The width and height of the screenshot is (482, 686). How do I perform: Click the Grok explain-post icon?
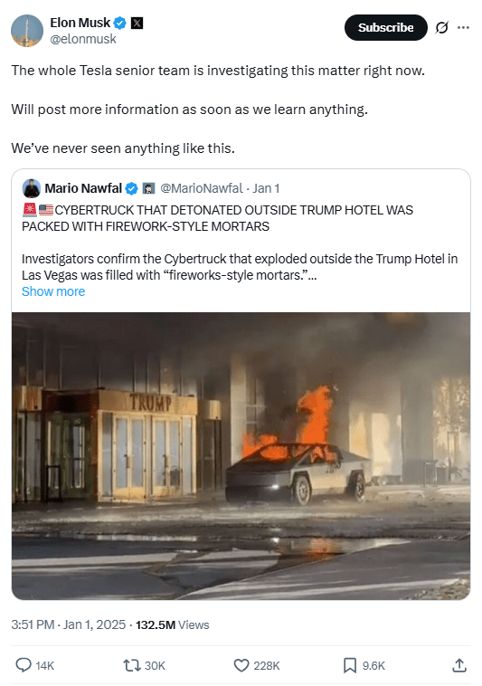coord(442,27)
